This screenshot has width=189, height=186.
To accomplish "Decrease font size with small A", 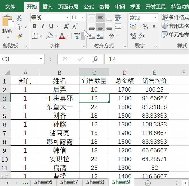I will 75,26.
